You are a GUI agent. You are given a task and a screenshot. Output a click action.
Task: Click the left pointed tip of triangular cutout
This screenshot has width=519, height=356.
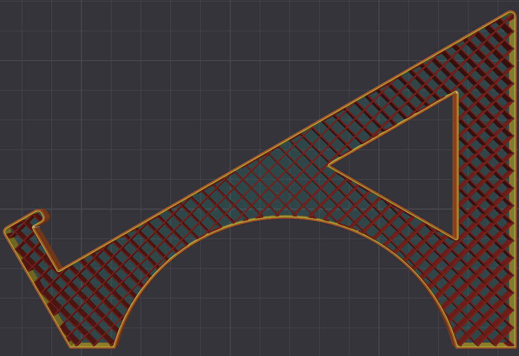(329, 166)
